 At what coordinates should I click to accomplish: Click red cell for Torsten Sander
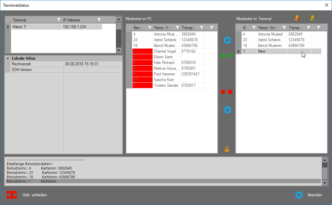142,85
